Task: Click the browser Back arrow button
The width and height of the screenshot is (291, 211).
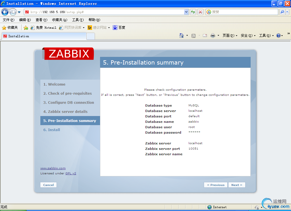Action: [x=5, y=12]
